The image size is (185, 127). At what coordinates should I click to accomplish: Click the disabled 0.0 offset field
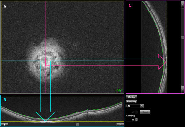coord(132,112)
